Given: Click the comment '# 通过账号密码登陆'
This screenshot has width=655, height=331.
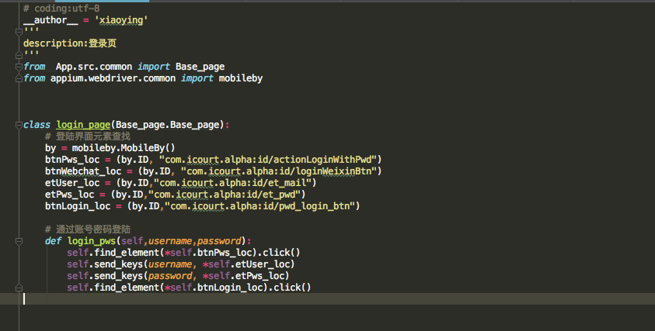Looking at the screenshot, I should pos(88,229).
